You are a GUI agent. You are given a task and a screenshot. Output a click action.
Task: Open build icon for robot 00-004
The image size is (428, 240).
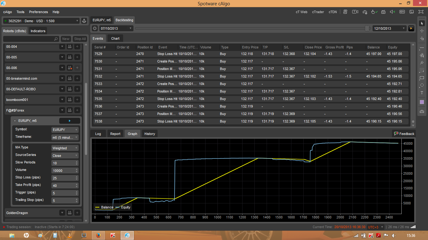70,47
